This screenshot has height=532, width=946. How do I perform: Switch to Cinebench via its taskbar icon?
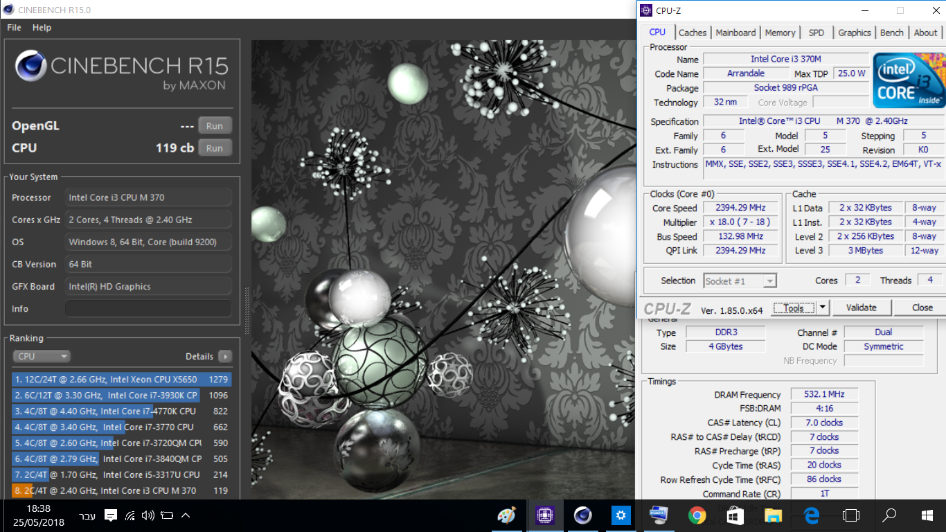[583, 515]
